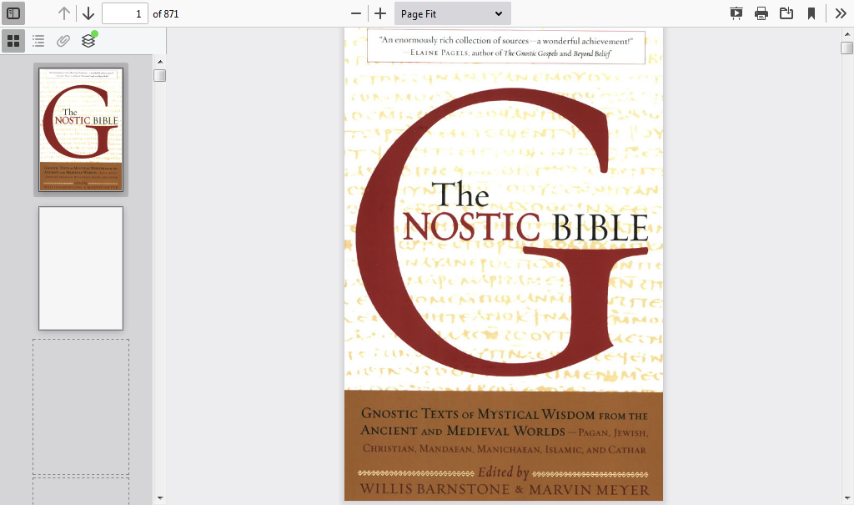This screenshot has width=854, height=505.
Task: Click the current view bookmark icon
Action: coord(811,13)
